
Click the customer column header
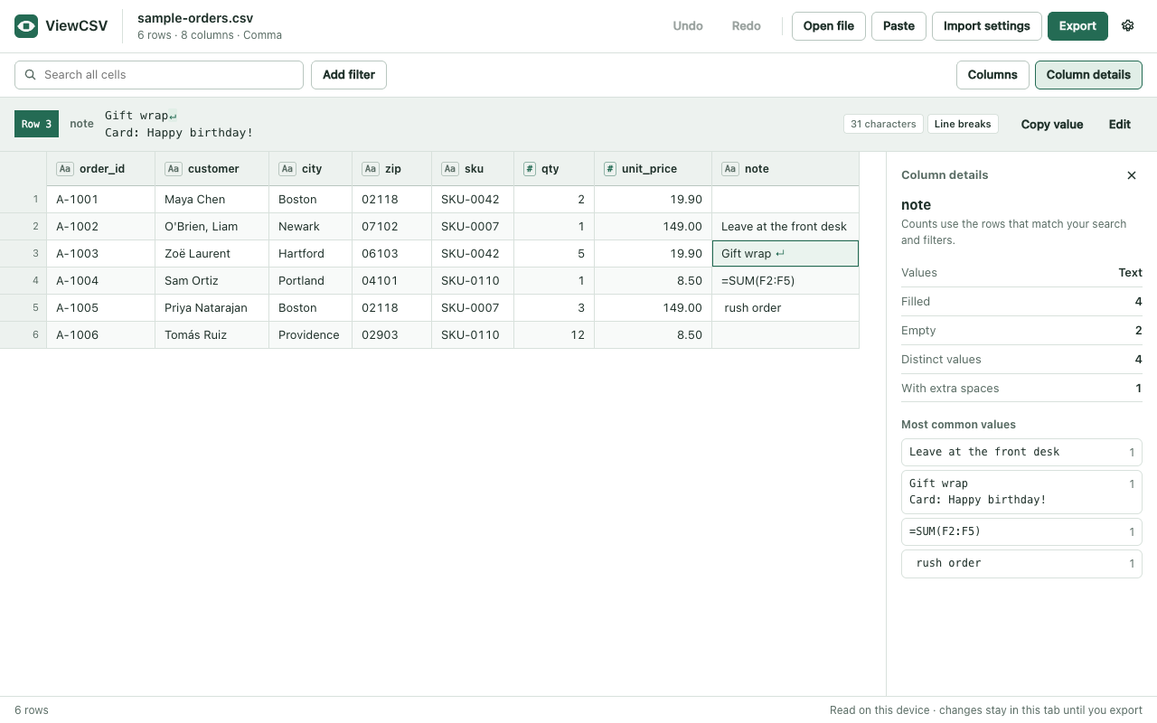point(212,169)
